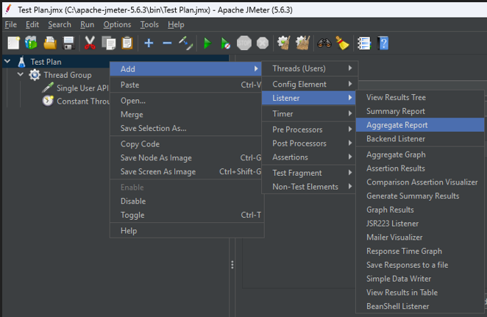The height and width of the screenshot is (317, 487).
Task: Select View Results in Table
Action: pyautogui.click(x=420, y=292)
